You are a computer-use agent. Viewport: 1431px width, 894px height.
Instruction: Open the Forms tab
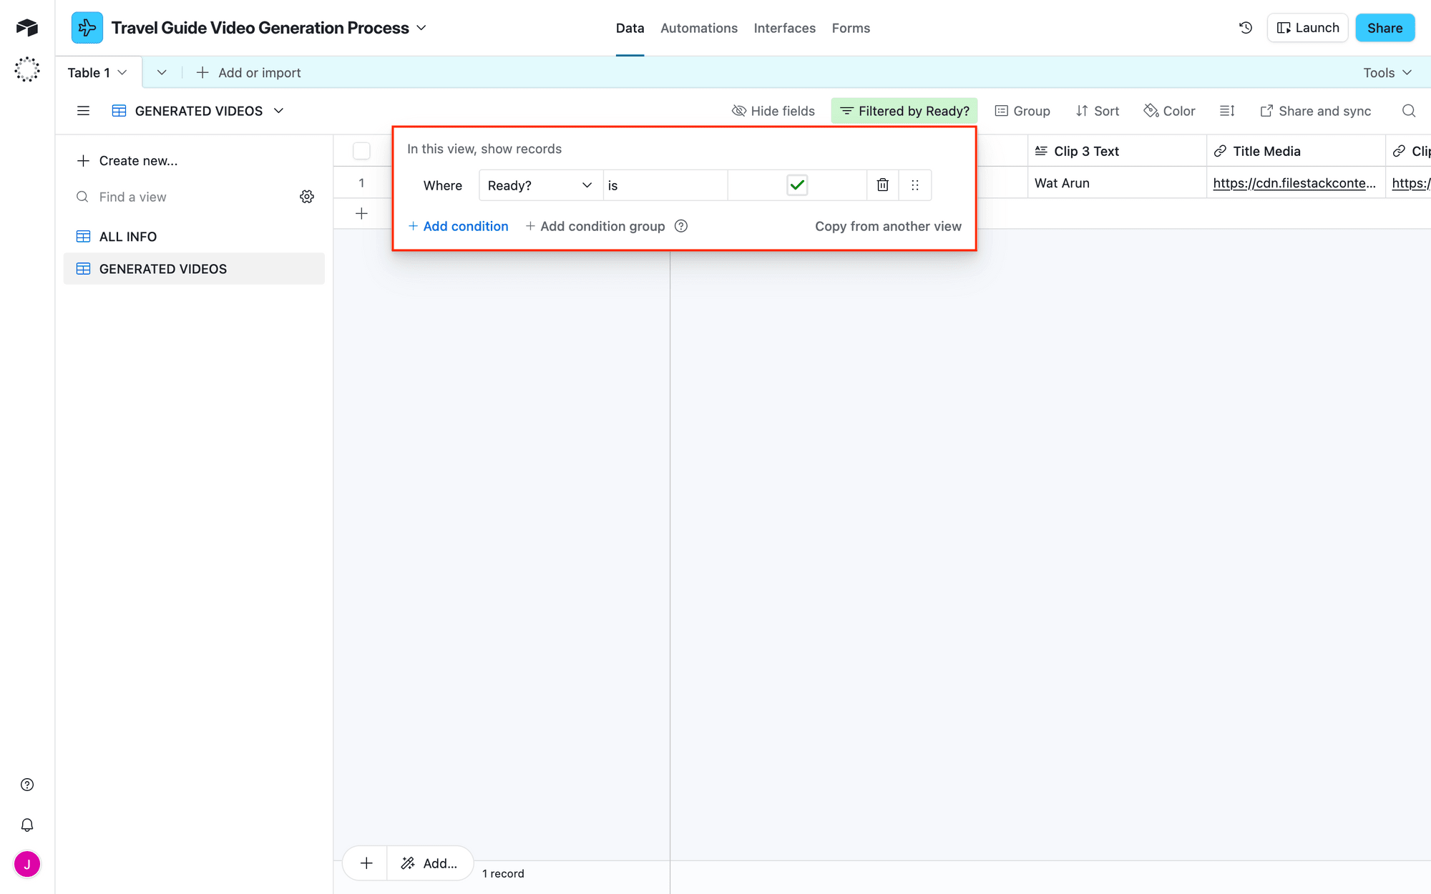pyautogui.click(x=851, y=27)
